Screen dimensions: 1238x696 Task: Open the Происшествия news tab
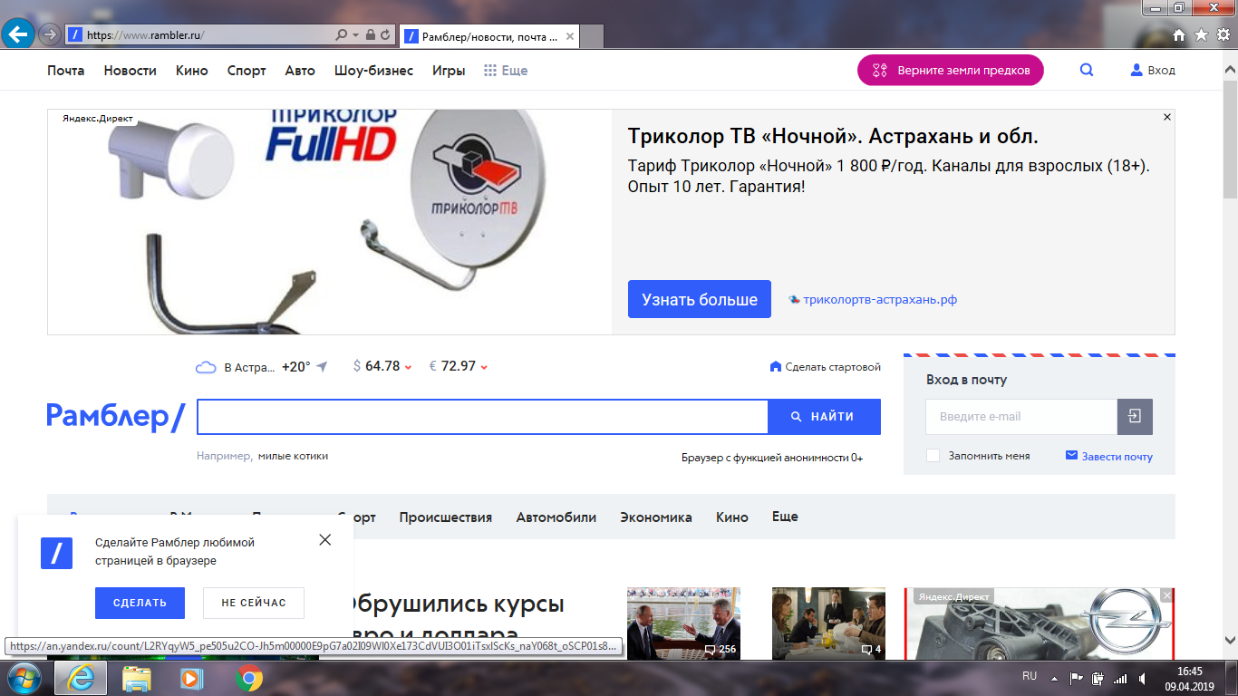point(445,517)
